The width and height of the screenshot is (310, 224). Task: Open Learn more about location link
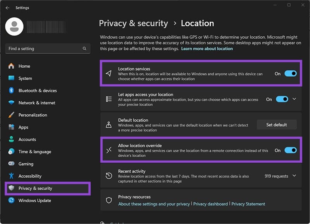(x=207, y=48)
